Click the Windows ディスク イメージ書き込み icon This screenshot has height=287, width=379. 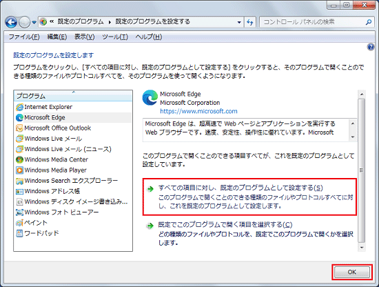pyautogui.click(x=19, y=202)
